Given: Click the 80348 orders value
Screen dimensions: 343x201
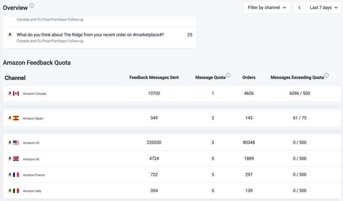Looking at the screenshot, I should [249, 142].
